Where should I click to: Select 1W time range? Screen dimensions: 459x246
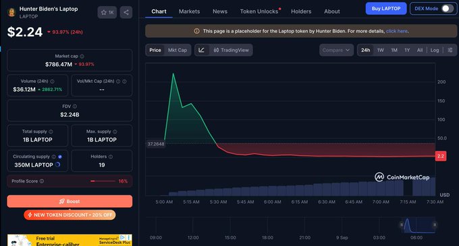[380, 50]
